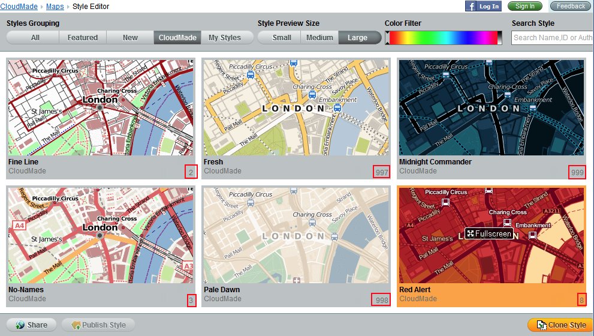Image resolution: width=594 pixels, height=336 pixels.
Task: Set preview size to Small
Action: 281,38
